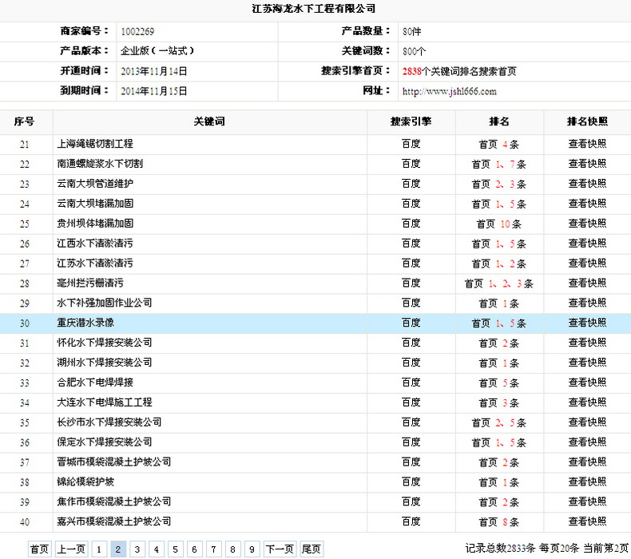Screen dimensions: 631x559
Task: View 查看快照 for 大连水下电焊施工工程
Action: point(587,402)
